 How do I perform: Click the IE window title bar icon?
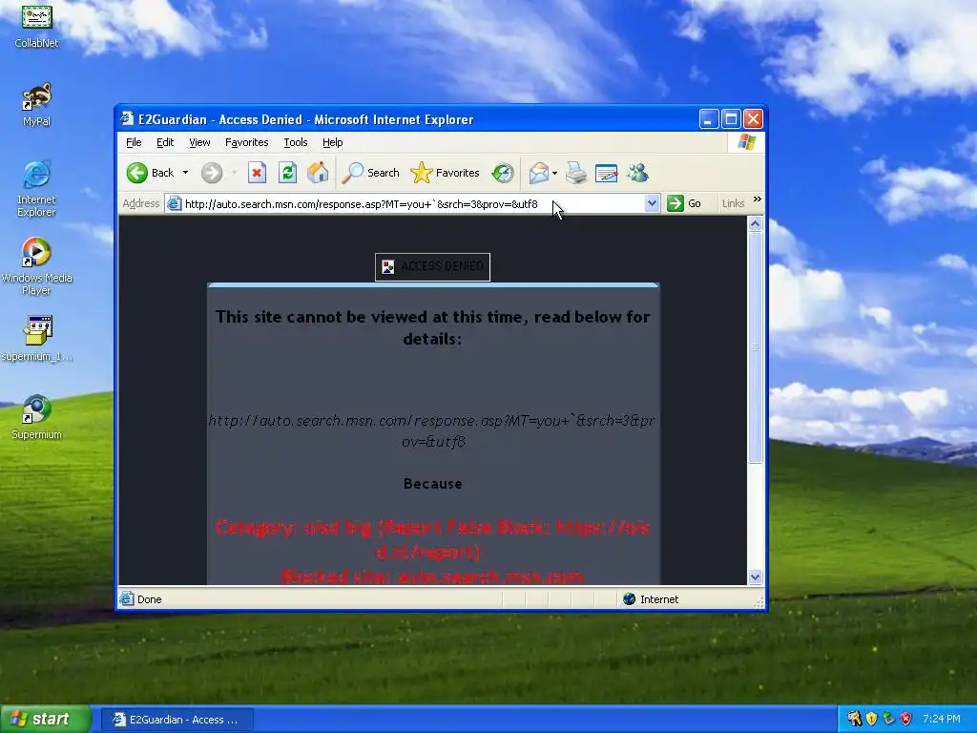(127, 118)
